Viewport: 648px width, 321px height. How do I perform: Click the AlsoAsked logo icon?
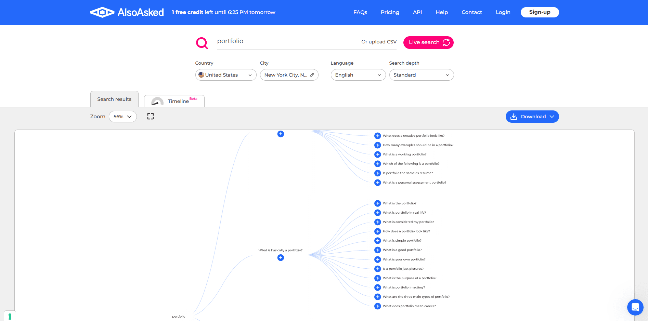pos(102,12)
